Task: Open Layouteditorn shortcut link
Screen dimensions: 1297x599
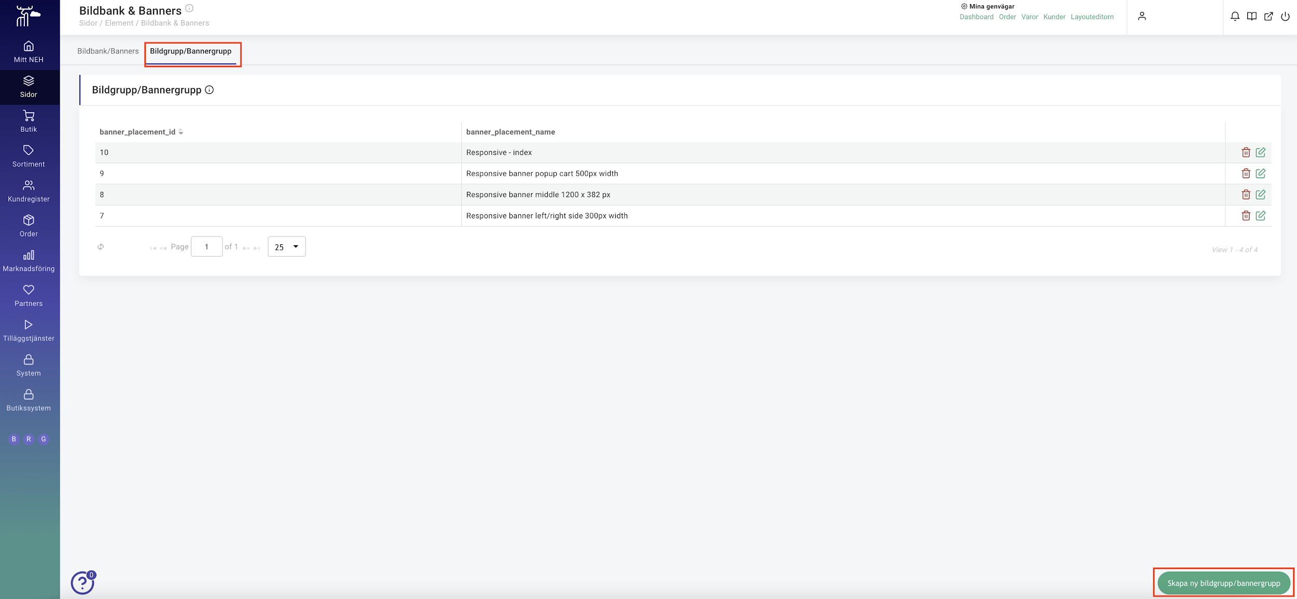Action: 1092,17
